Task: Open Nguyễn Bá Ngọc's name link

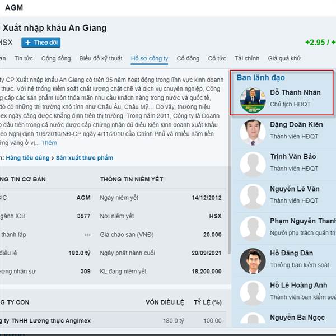Action: [x=297, y=318]
